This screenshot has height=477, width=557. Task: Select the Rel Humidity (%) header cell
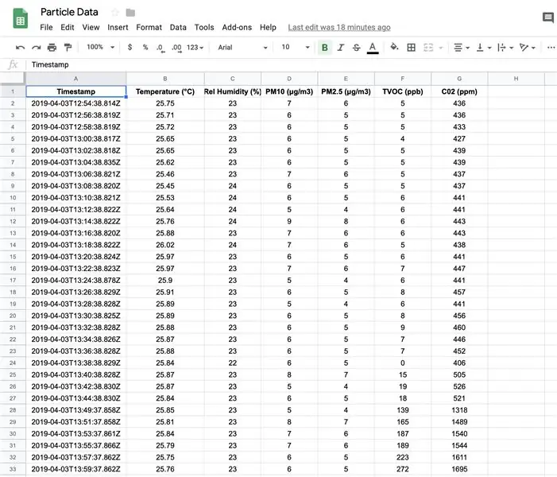[x=233, y=91]
